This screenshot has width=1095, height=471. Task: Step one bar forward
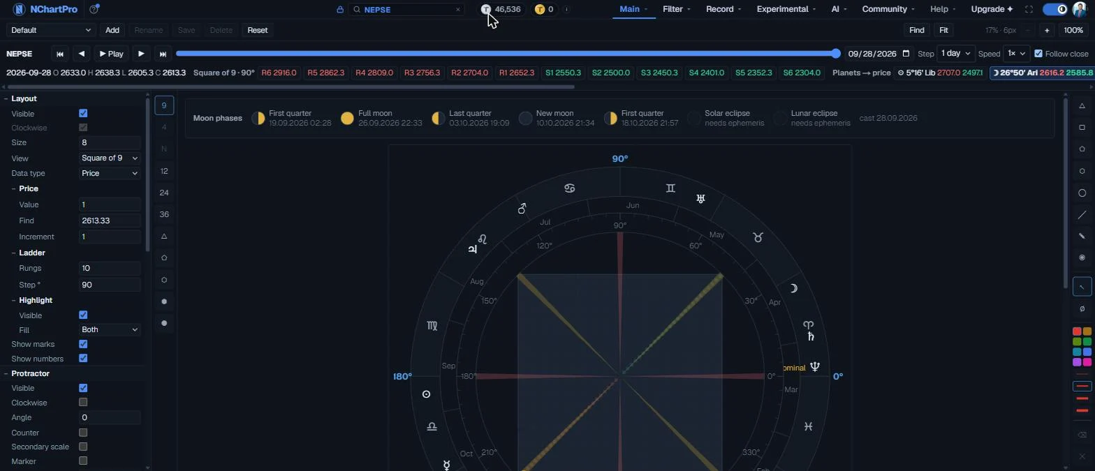pyautogui.click(x=141, y=54)
